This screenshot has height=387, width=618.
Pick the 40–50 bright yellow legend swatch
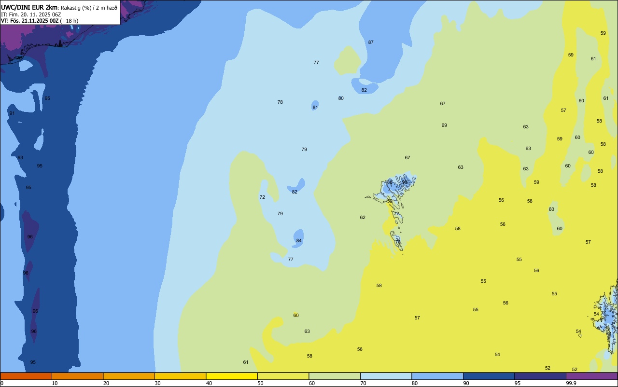tap(232, 376)
